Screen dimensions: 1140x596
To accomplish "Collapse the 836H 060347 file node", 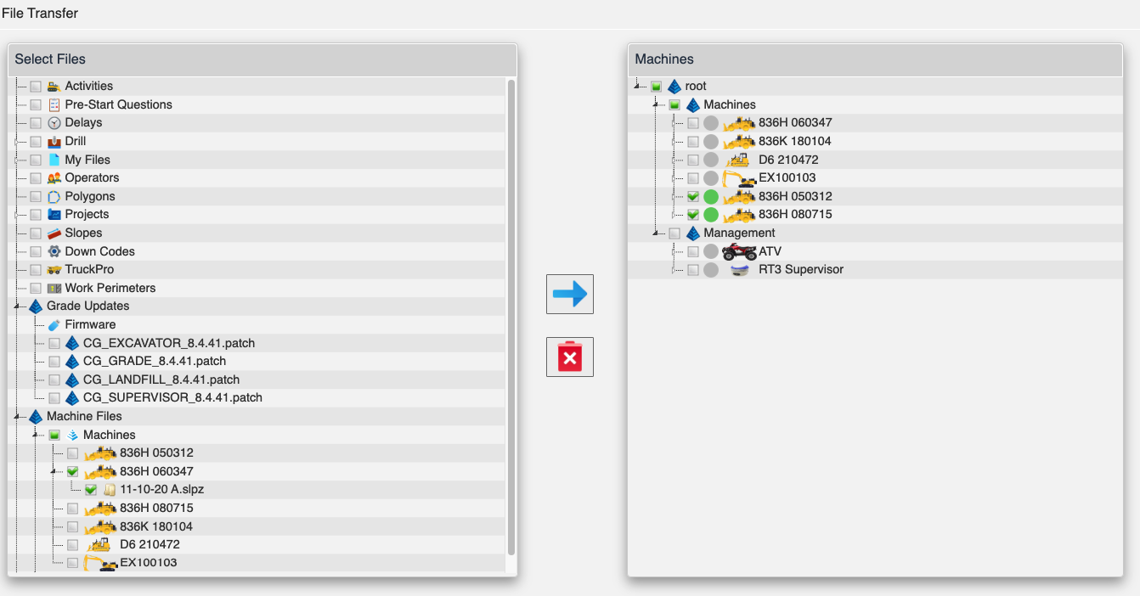I will [54, 472].
